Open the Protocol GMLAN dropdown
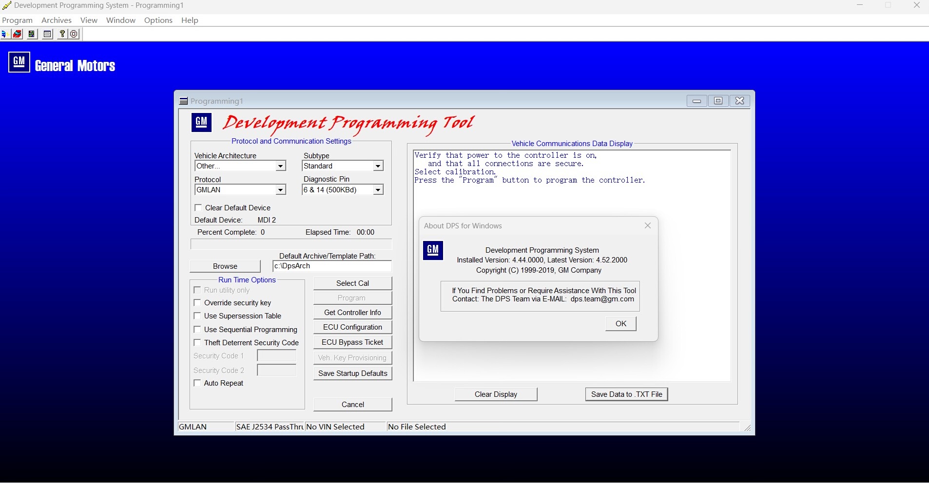The image size is (929, 483). coord(280,190)
